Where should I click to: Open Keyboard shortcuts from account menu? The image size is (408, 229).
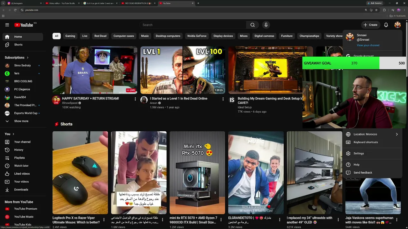(x=372, y=142)
